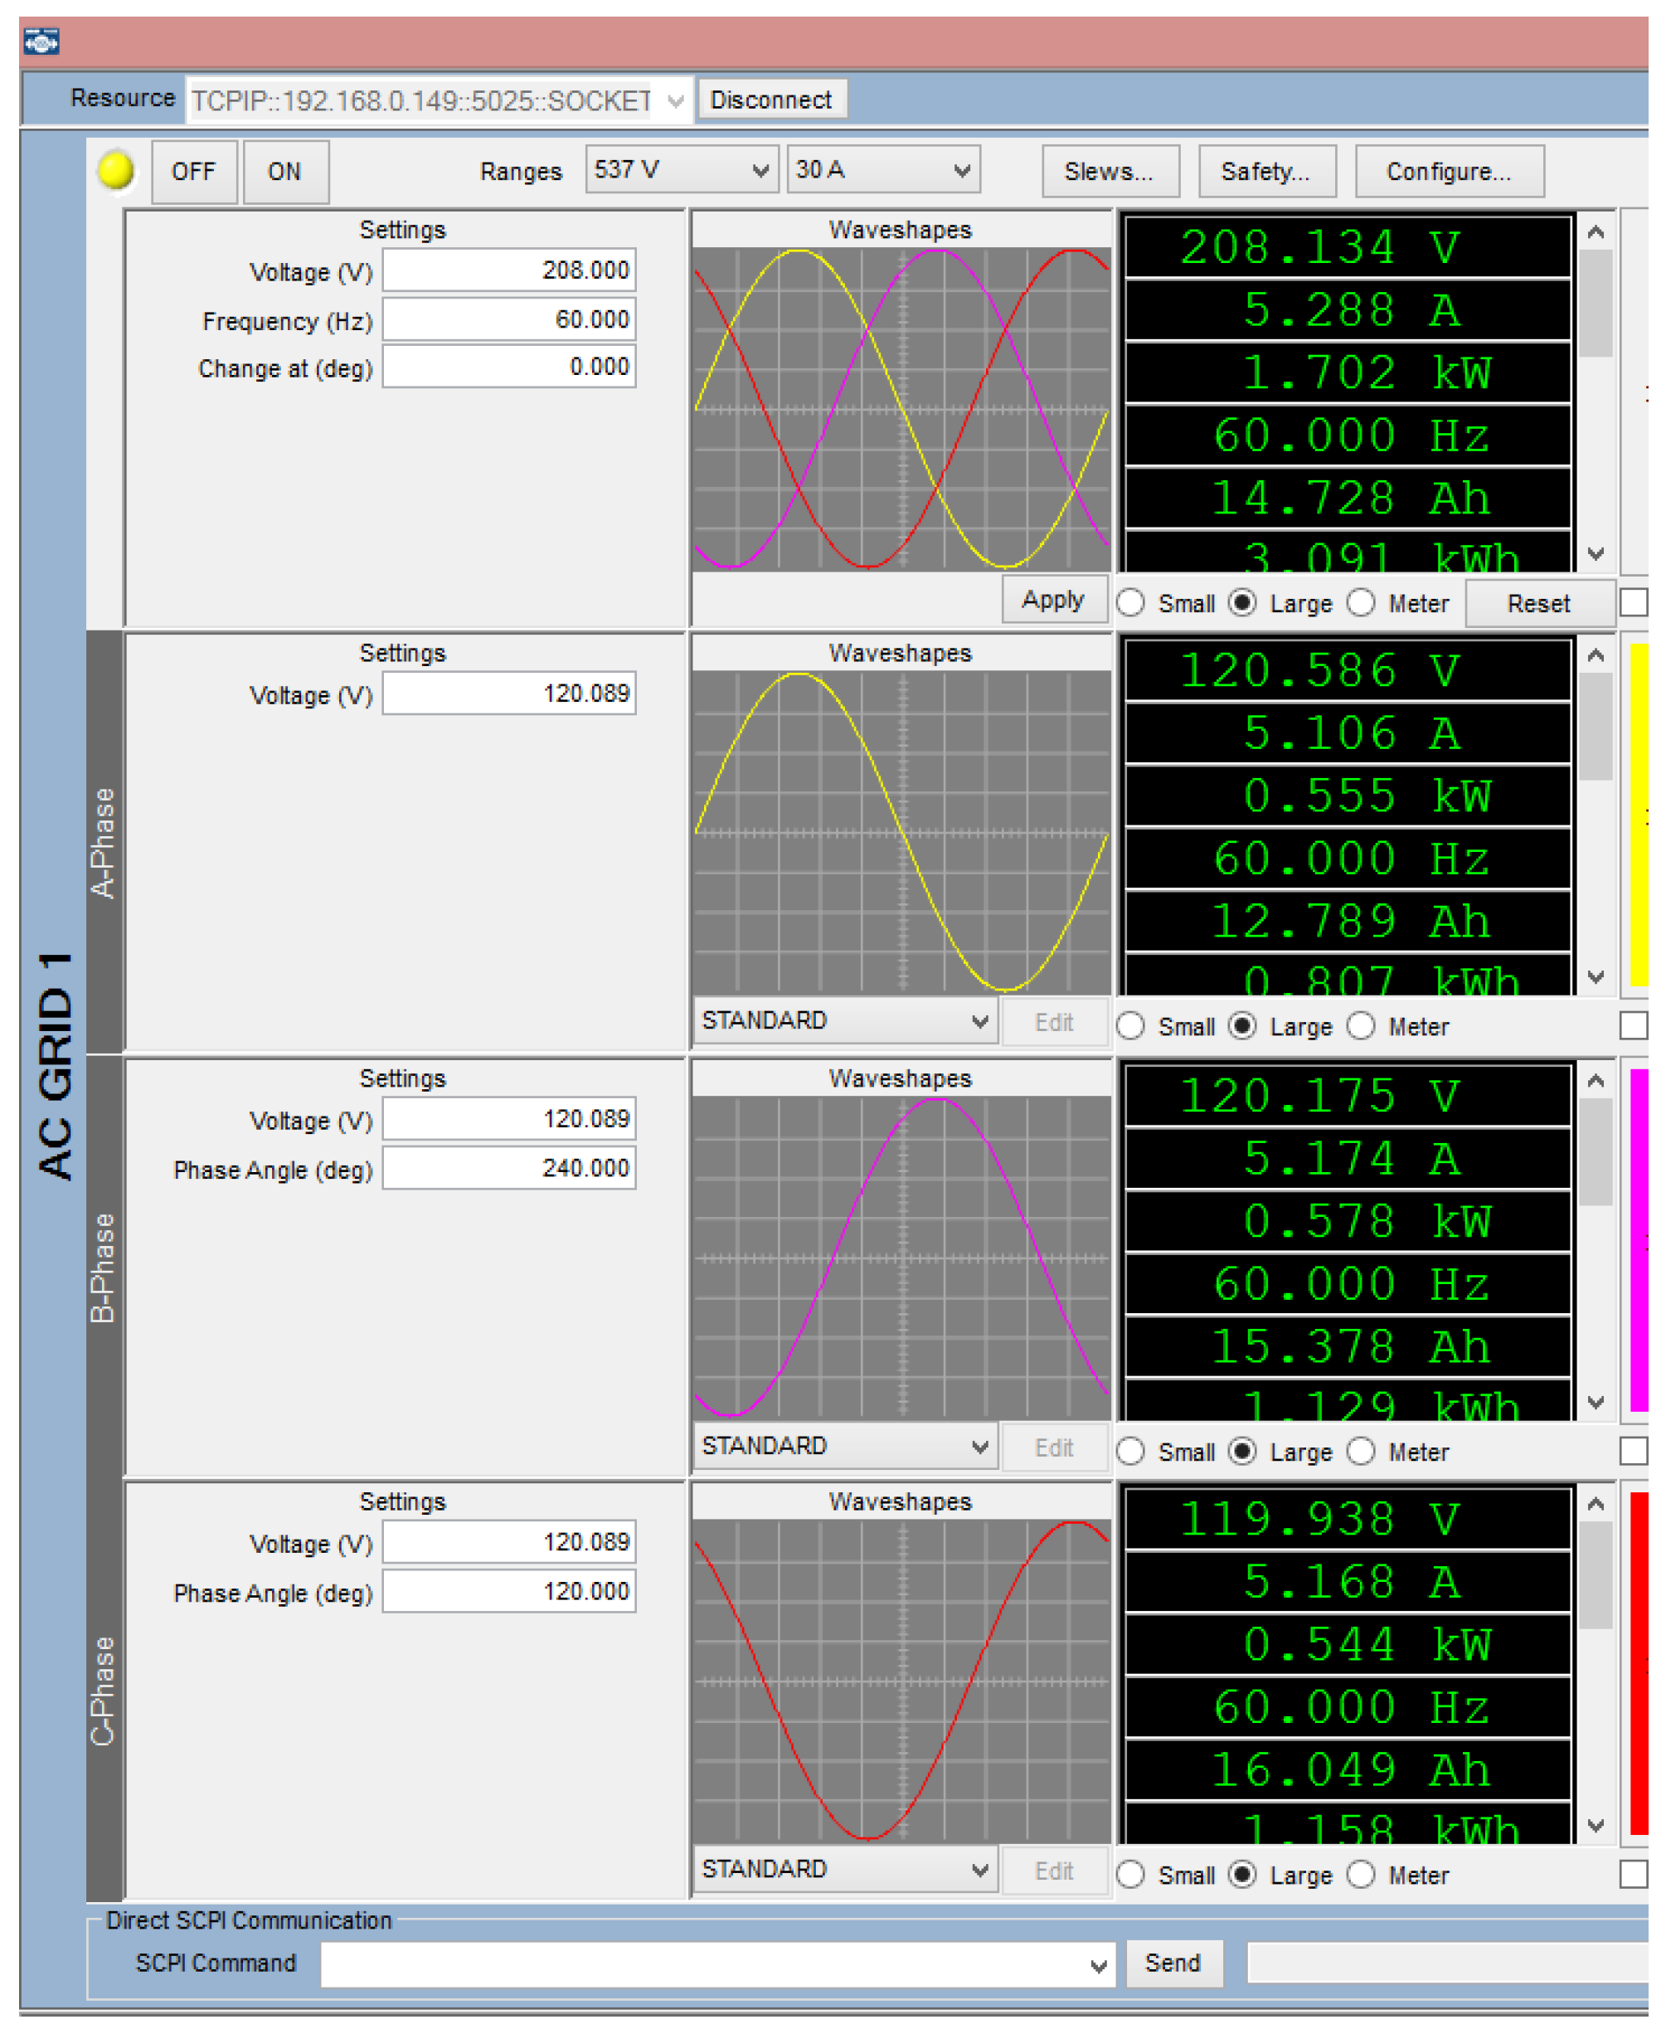1666x2034 pixels.
Task: Select Small display for A-Phase
Action: coord(1130,1026)
